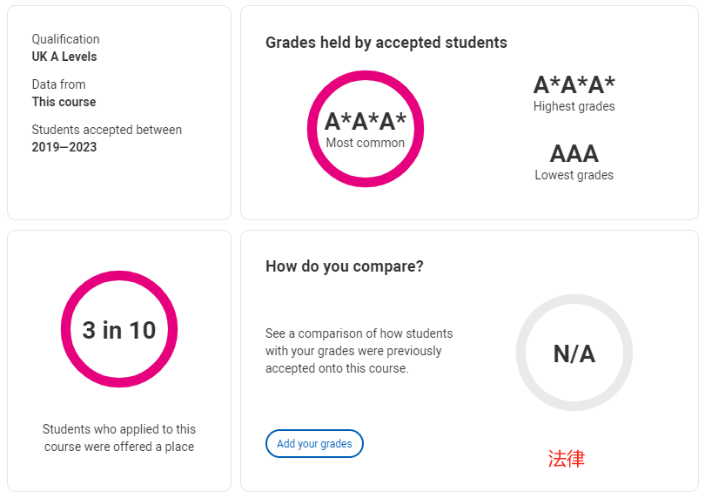Select the pink A*A*A* most common circle
705x498 pixels.
[x=366, y=129]
